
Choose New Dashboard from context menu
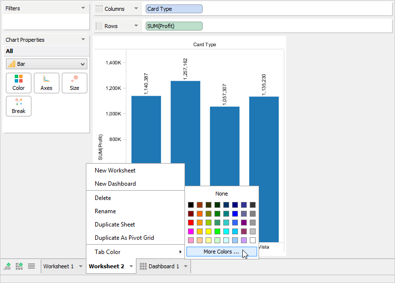[135, 184]
